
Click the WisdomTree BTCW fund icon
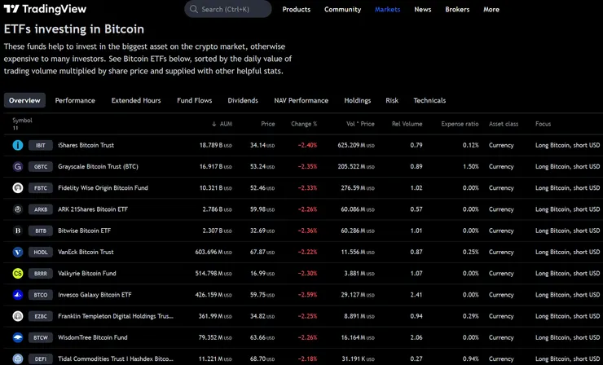click(x=18, y=337)
